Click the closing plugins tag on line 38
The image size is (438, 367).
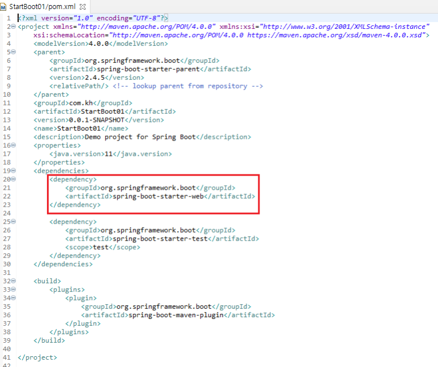coord(69,332)
